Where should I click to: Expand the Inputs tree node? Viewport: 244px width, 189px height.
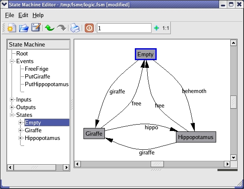pos(12,99)
